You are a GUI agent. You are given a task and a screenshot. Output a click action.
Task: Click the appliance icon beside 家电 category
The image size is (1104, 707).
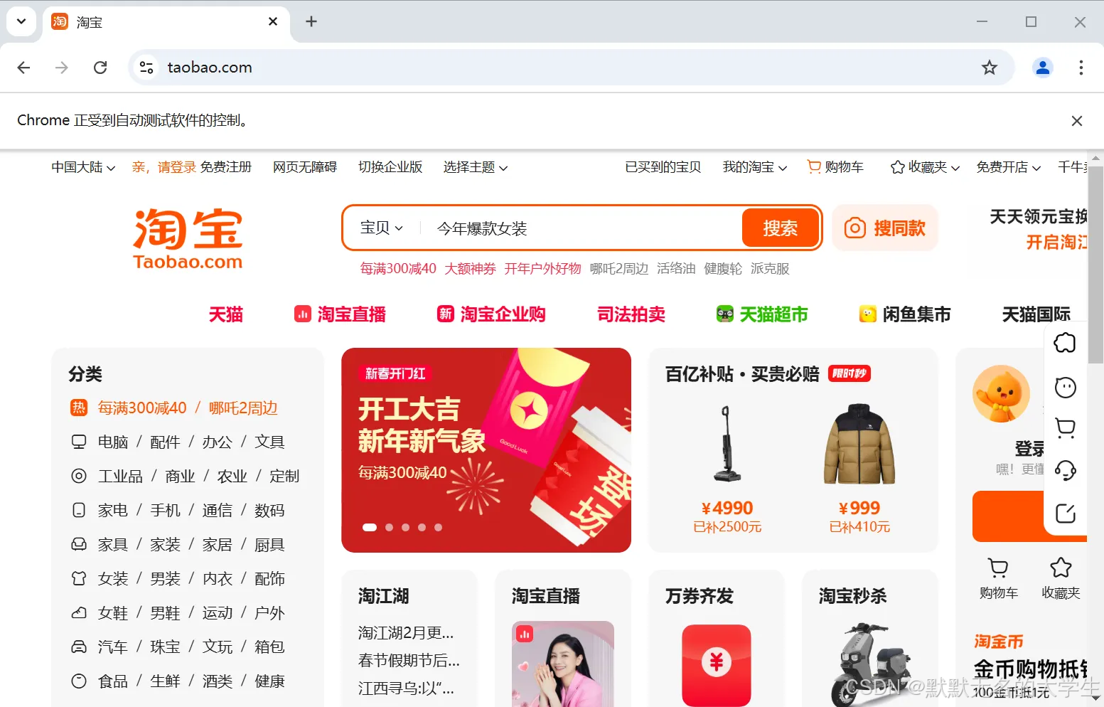click(x=79, y=510)
